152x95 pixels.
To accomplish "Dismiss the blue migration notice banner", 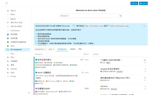I will tap(144, 26).
